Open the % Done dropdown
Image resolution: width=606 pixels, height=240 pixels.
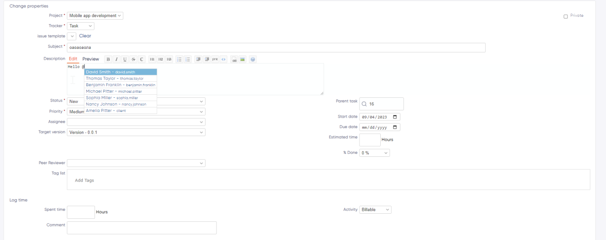[374, 153]
